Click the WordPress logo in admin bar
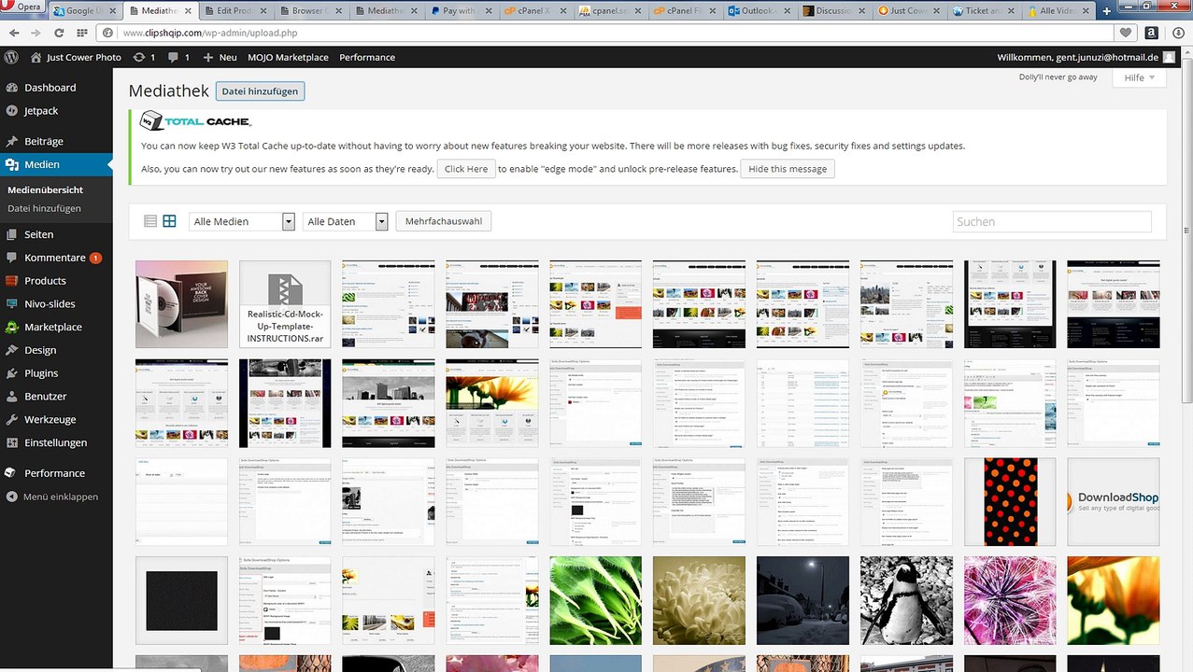The image size is (1193, 672). pos(11,57)
